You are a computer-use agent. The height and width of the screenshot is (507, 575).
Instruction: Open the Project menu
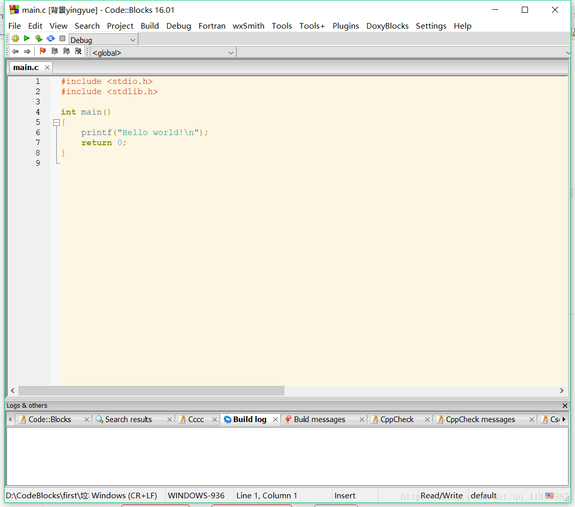120,26
